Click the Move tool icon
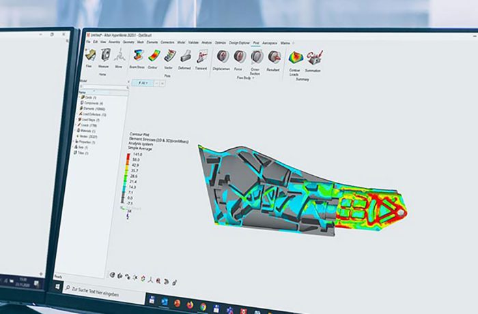This screenshot has height=314, width=478. point(118,57)
